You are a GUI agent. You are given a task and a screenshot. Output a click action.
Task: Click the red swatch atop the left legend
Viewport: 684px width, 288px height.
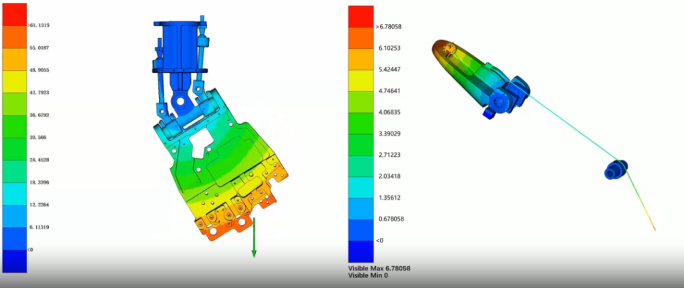point(14,13)
